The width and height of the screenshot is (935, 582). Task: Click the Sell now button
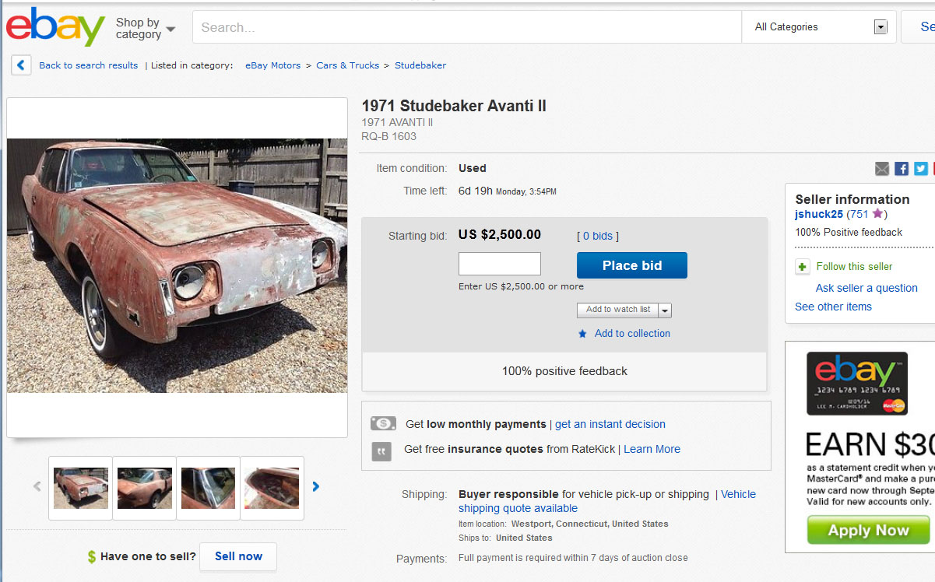238,556
